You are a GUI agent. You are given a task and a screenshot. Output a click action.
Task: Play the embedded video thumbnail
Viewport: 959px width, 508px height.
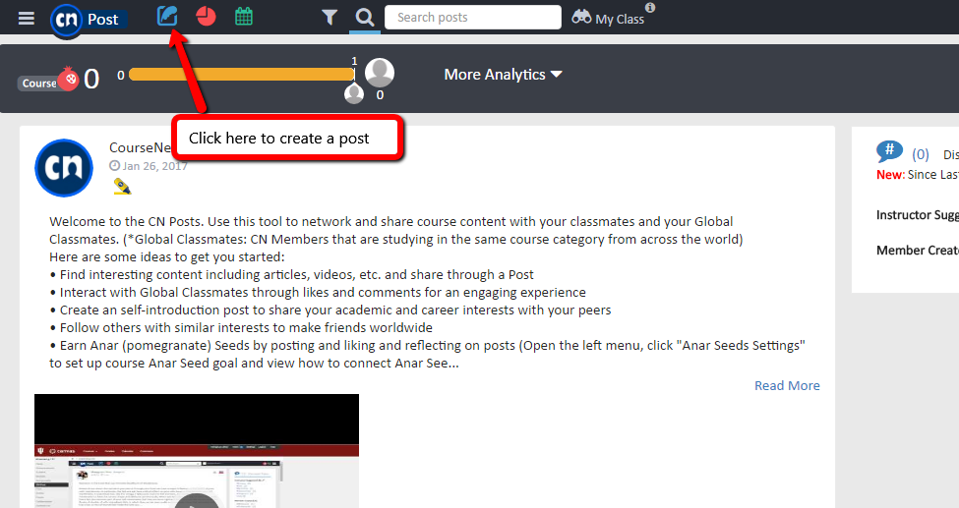coord(197,451)
